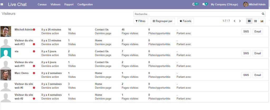Go to next page of visitors
This screenshot has width=270, height=110.
click(240, 21)
